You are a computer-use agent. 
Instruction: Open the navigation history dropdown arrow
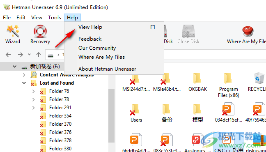pyautogui.click(x=29, y=55)
